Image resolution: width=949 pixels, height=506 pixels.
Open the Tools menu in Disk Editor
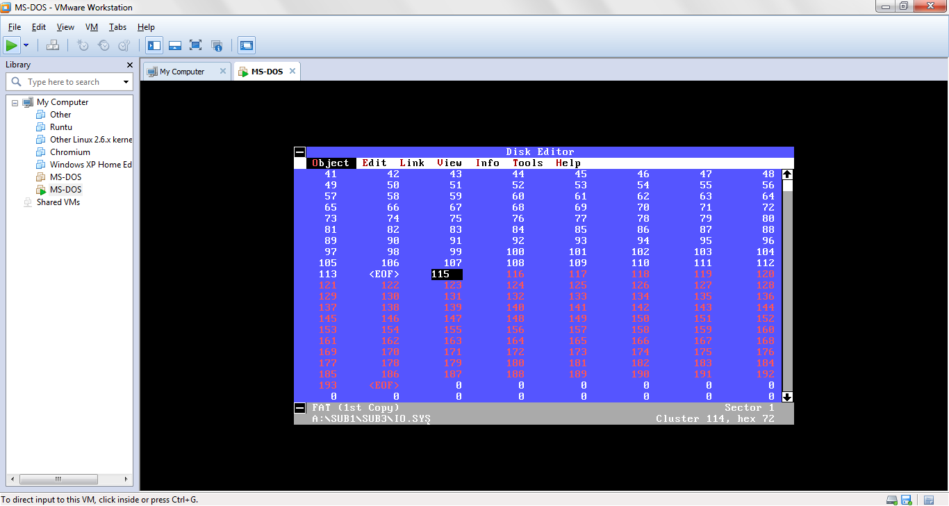pos(528,163)
